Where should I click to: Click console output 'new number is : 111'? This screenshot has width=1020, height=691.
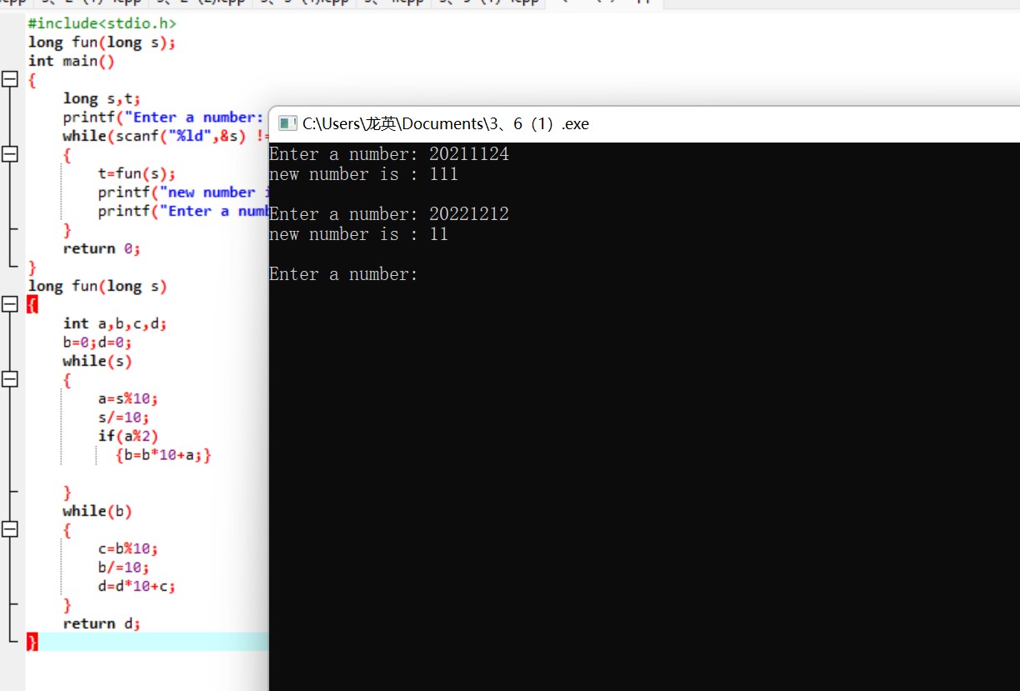[364, 174]
